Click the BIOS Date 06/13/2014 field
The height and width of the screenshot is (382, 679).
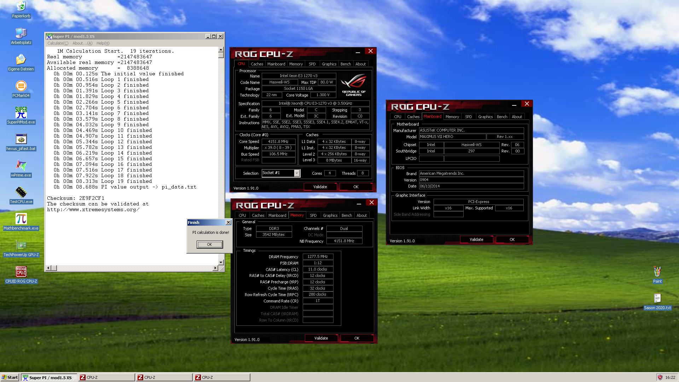(471, 186)
